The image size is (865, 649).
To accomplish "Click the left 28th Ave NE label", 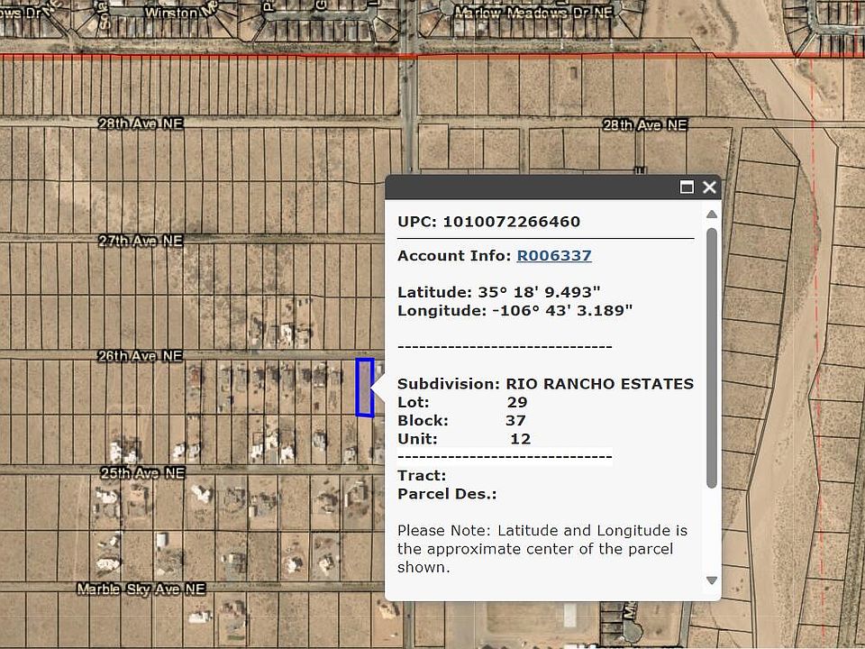I will click(141, 123).
